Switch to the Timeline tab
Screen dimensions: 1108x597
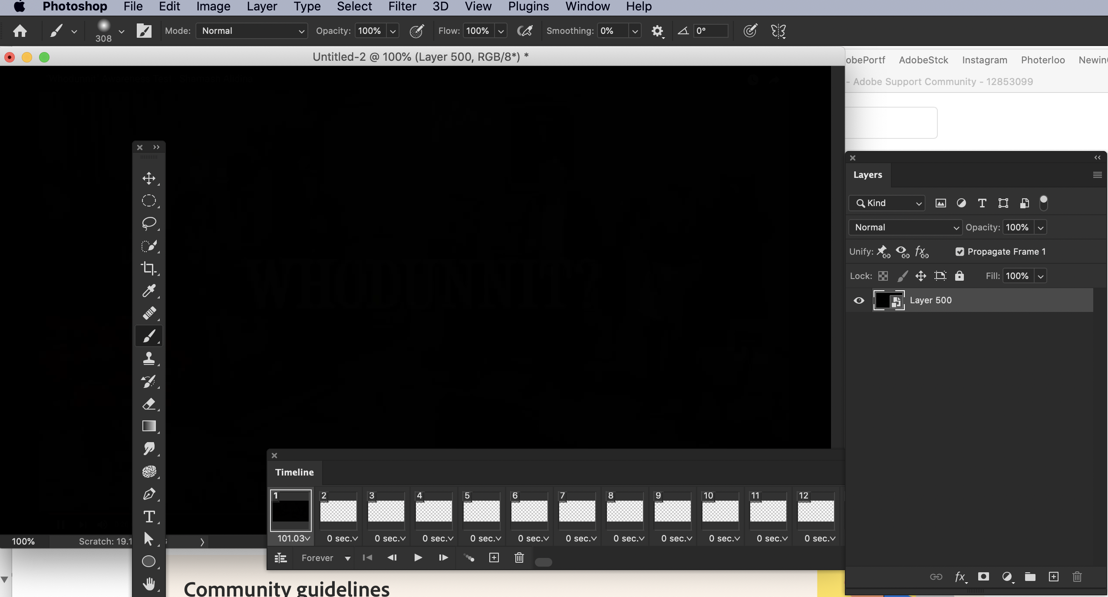tap(293, 472)
